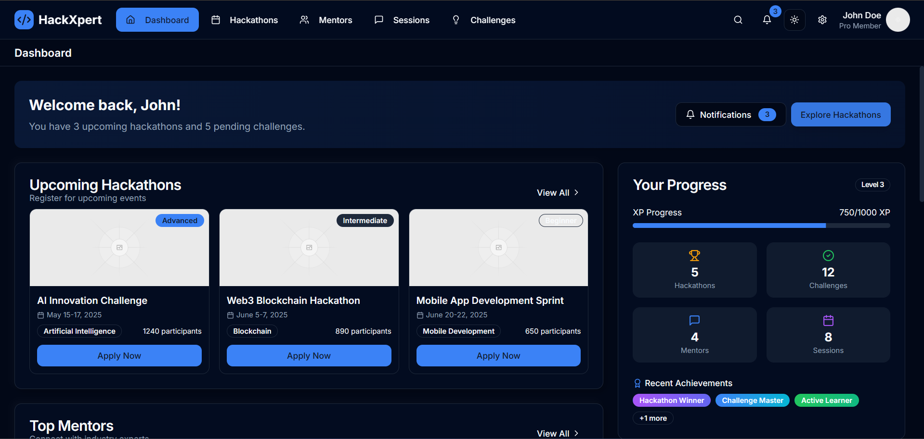The height and width of the screenshot is (439, 924).
Task: Click the XP Progress bar
Action: pyautogui.click(x=761, y=226)
